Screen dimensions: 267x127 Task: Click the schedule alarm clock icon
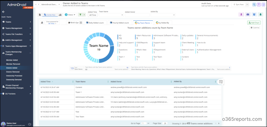click(254, 15)
